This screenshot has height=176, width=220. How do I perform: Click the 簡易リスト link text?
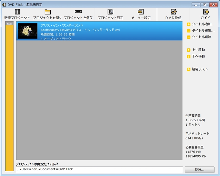(x=200, y=69)
